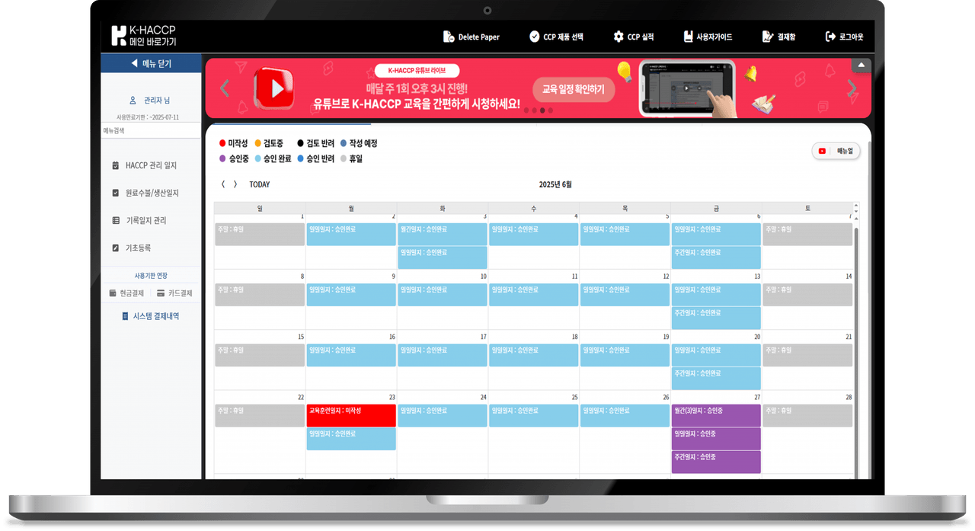Click the K-HACCP logo 메인 바로가기
The image size is (975, 531).
pyautogui.click(x=144, y=36)
